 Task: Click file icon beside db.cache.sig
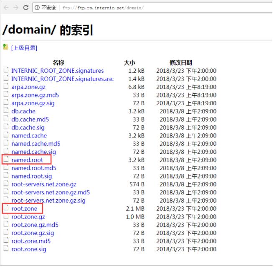(6, 127)
